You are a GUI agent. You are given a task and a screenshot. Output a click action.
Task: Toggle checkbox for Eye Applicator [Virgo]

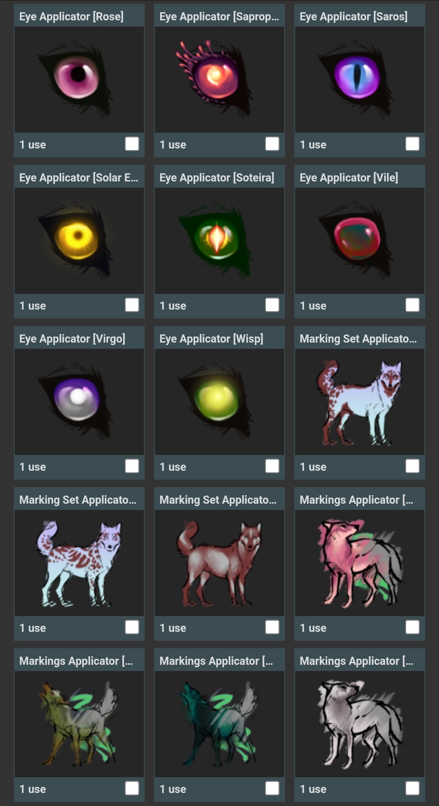click(132, 466)
